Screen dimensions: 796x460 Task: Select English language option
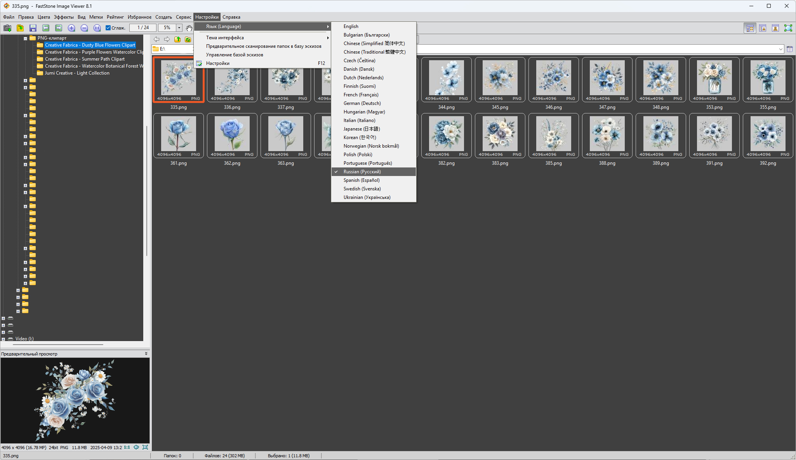351,26
